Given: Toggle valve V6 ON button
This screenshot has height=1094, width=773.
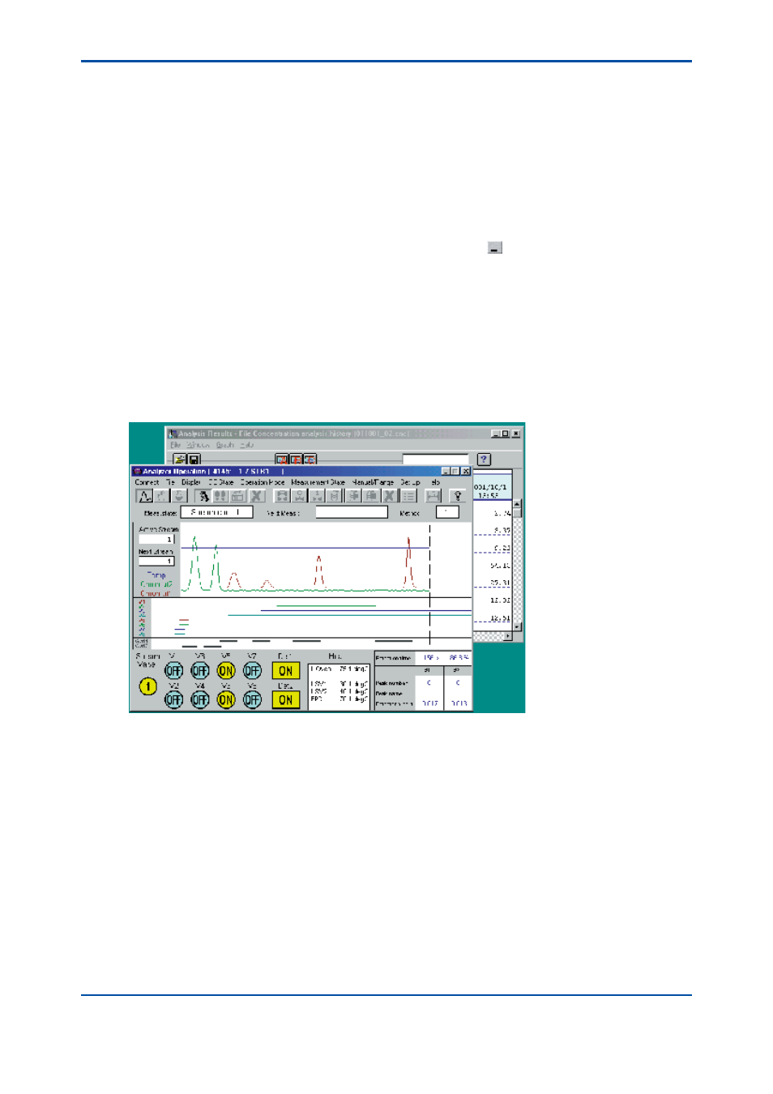Looking at the screenshot, I should 226,699.
